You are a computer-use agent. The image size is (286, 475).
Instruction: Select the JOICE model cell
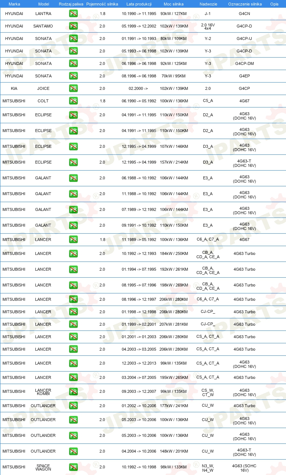(x=44, y=88)
